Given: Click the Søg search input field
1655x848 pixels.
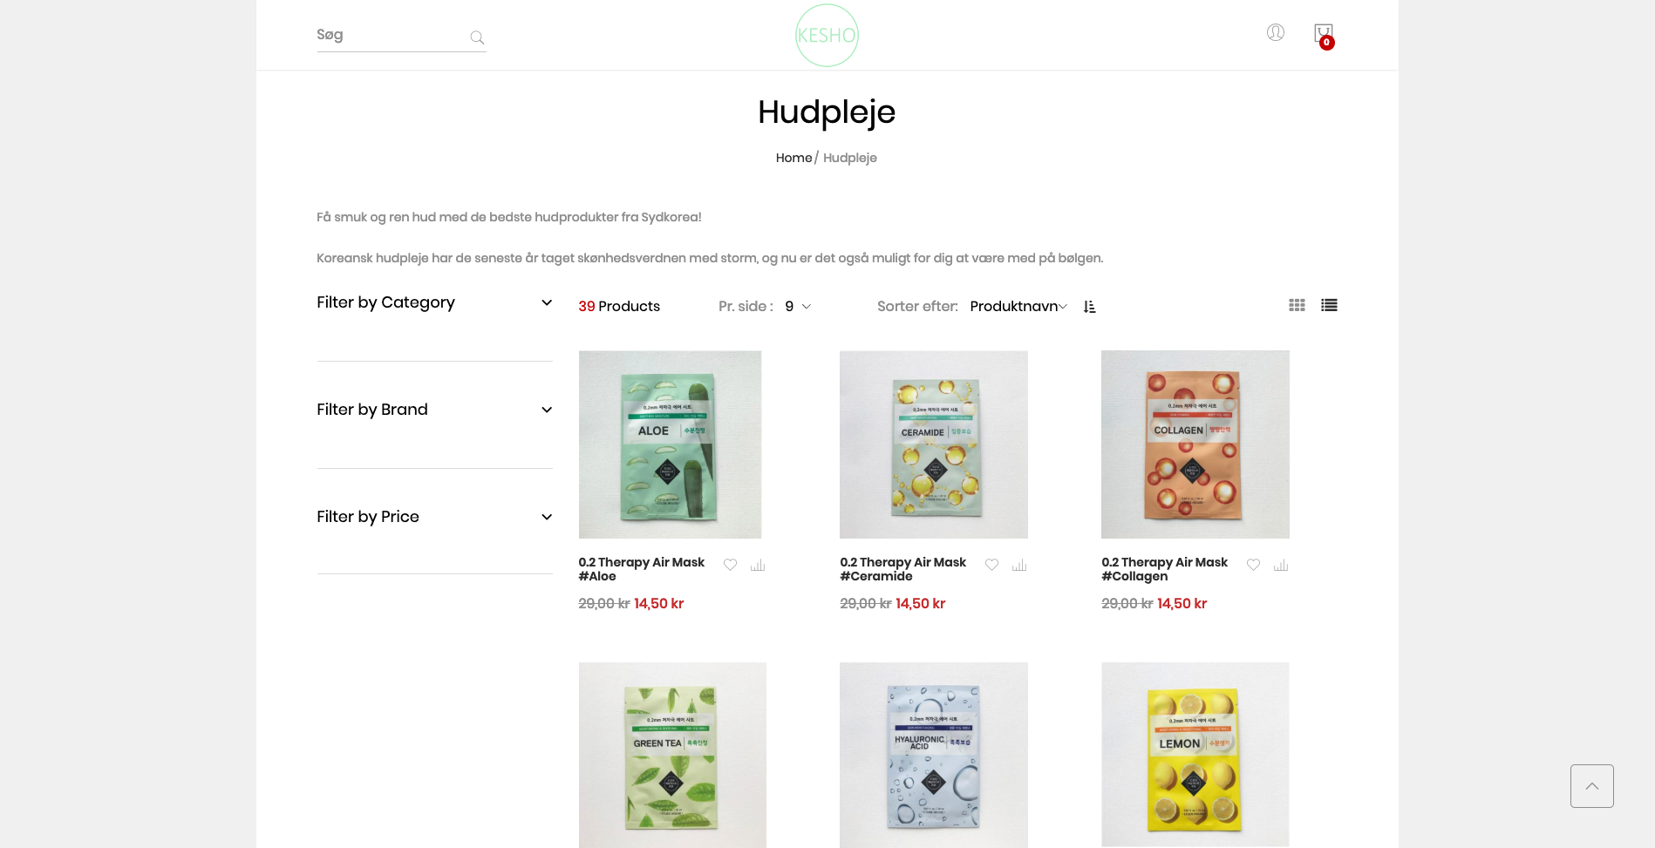Looking at the screenshot, I should 391,35.
